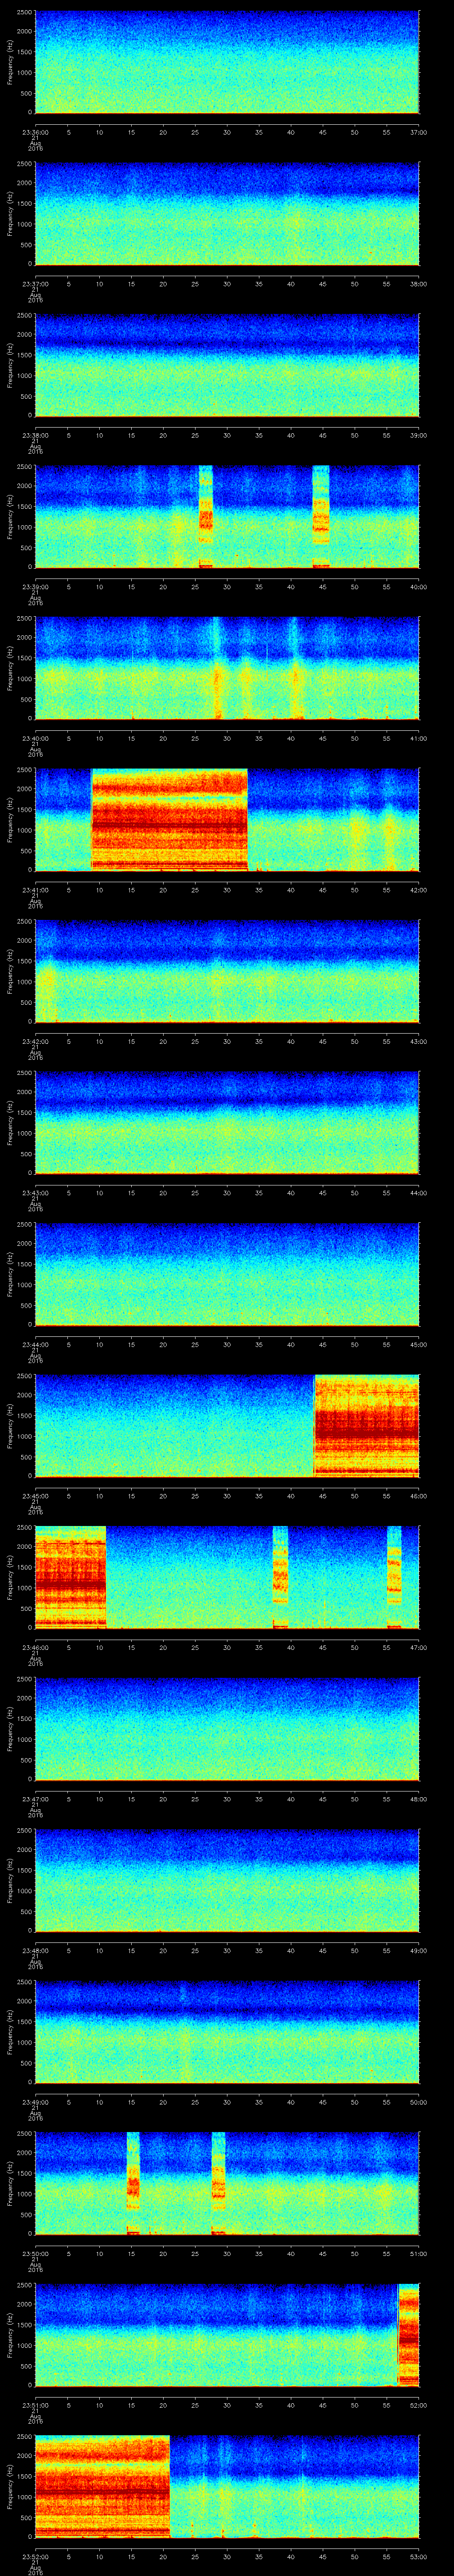Click the narrow burst near 38 seconds at 23:46
The image size is (454, 2576).
coord(280,1577)
